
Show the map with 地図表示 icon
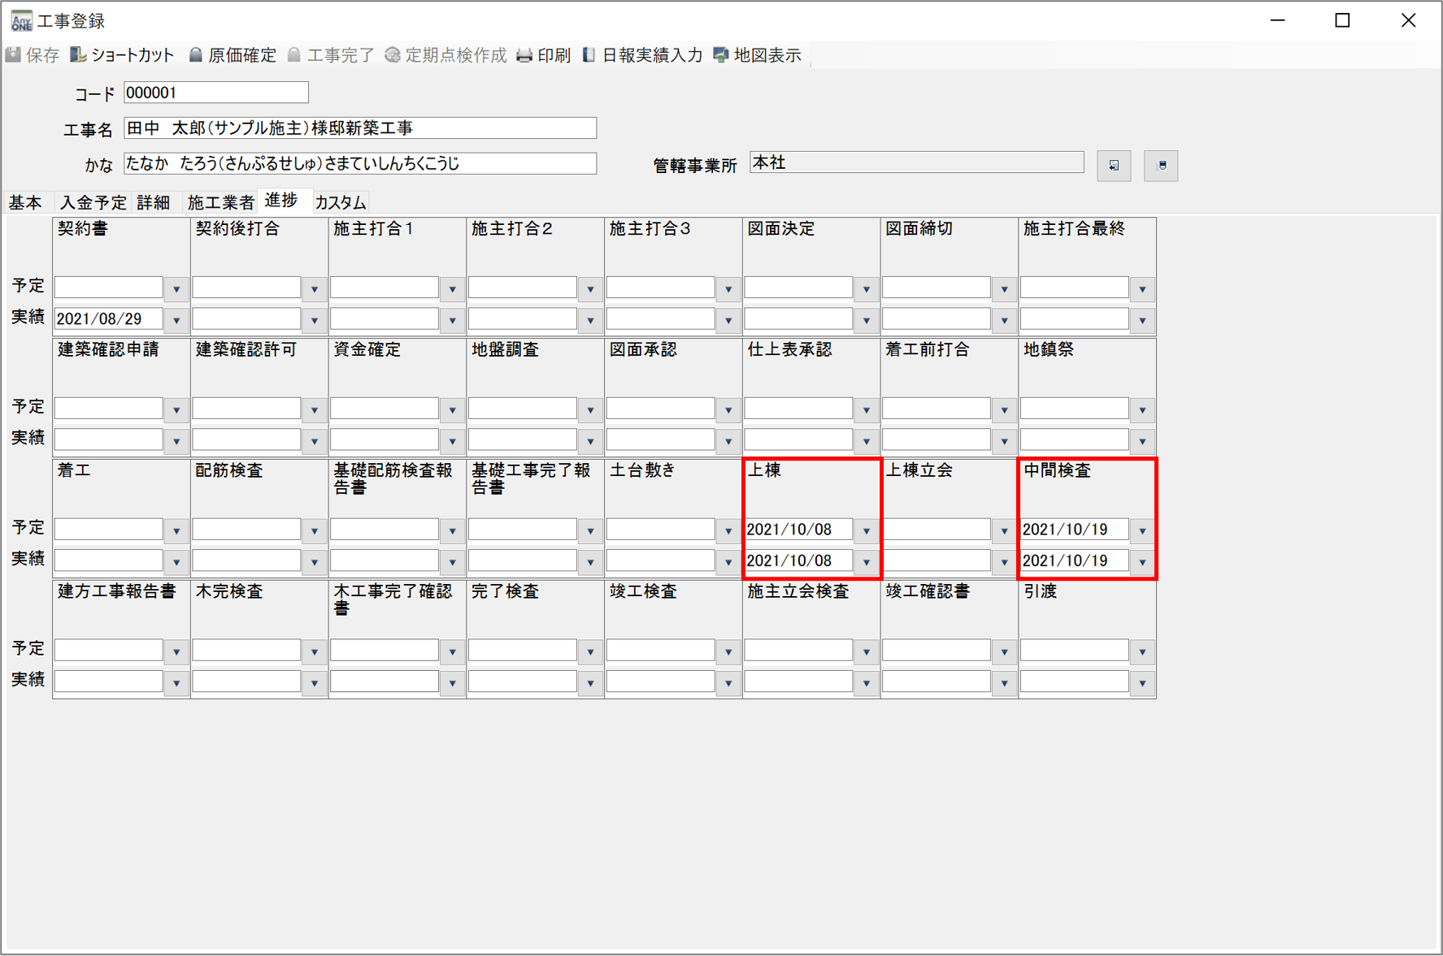(x=721, y=55)
